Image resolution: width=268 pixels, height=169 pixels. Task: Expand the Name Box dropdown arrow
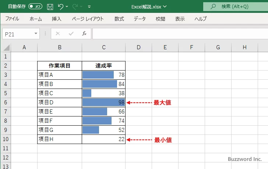pyautogui.click(x=36, y=33)
